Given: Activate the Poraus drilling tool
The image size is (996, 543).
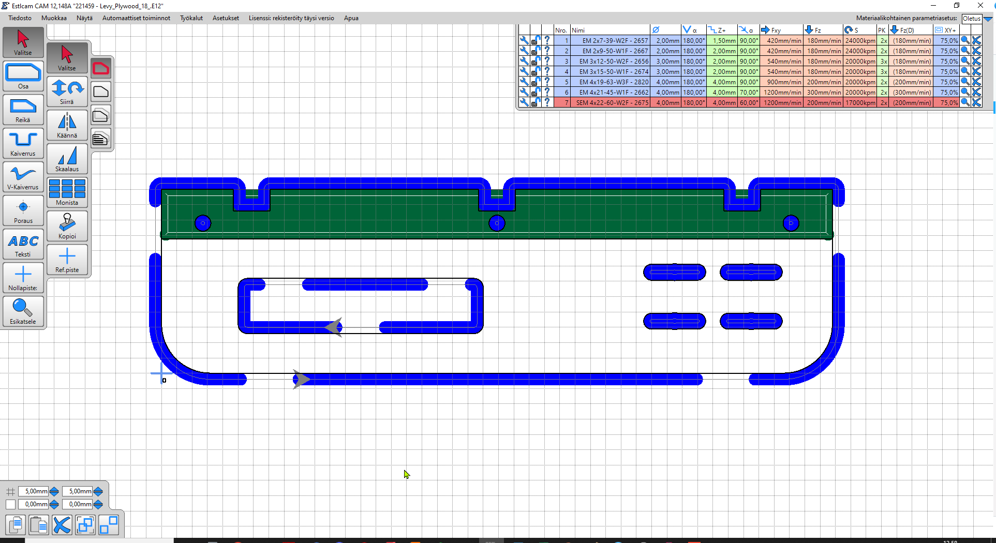Looking at the screenshot, I should click(23, 210).
